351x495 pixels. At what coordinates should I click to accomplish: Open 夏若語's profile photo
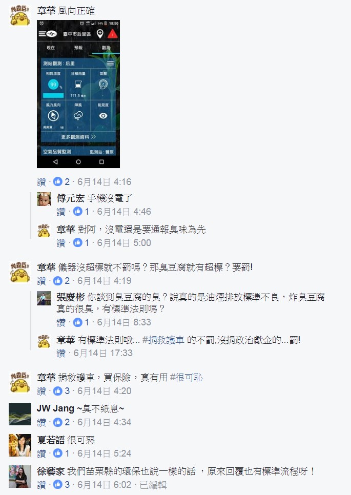click(20, 445)
